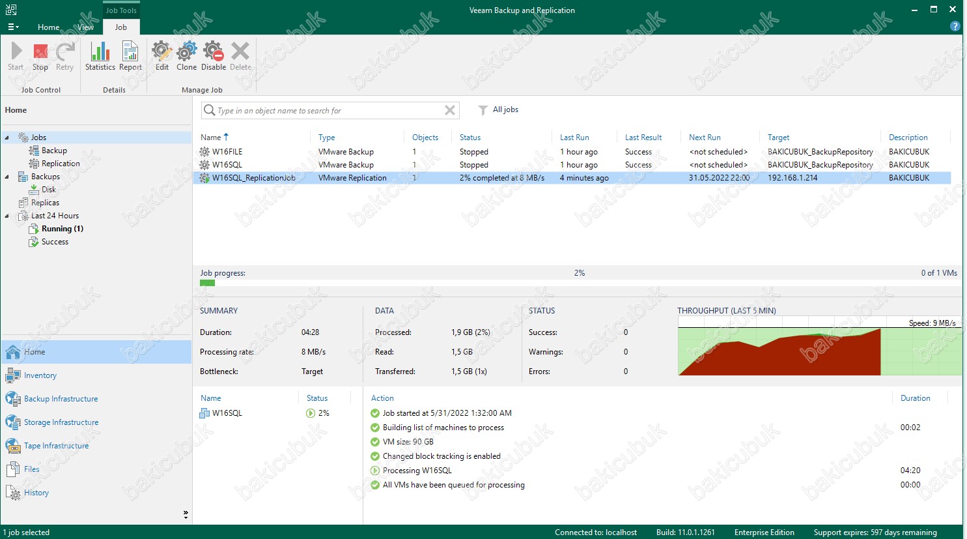Switch to the View ribbon tab
The width and height of the screenshot is (967, 539).
pos(86,27)
